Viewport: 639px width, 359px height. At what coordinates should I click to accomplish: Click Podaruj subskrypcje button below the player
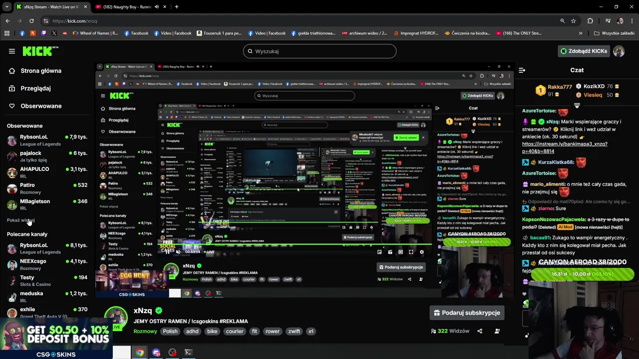tap(467, 313)
